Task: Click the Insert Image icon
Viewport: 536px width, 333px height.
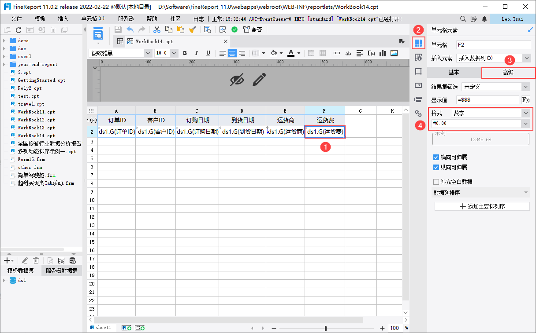Action: (x=394, y=53)
